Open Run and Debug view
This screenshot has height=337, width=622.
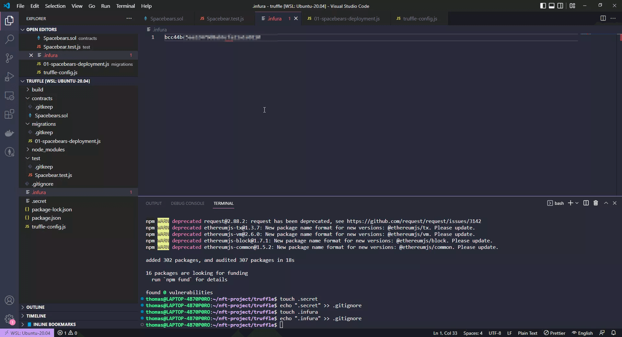point(9,77)
